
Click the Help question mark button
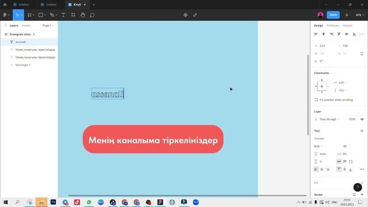point(358,187)
